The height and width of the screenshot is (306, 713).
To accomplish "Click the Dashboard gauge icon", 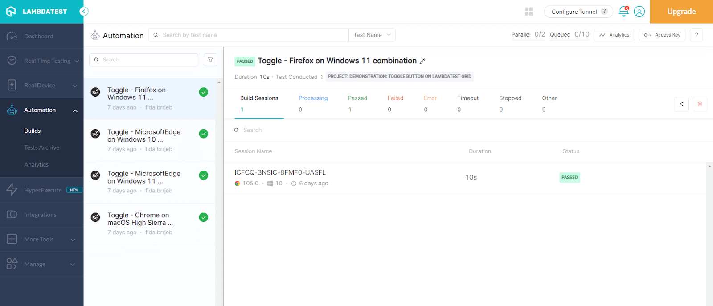I will click(12, 36).
